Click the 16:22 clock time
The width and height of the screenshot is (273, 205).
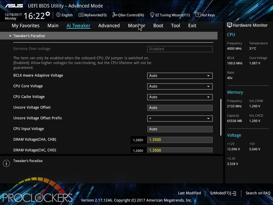[34, 16]
